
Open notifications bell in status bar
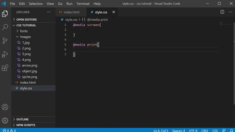231,131
